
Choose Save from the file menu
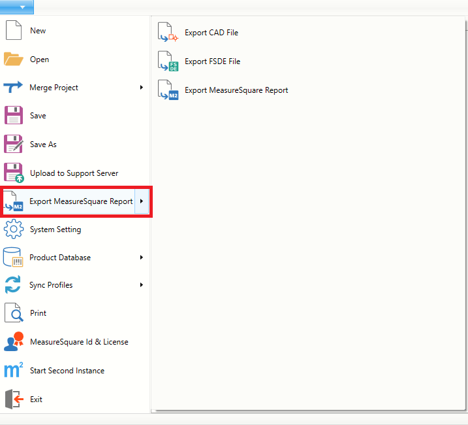(x=38, y=116)
